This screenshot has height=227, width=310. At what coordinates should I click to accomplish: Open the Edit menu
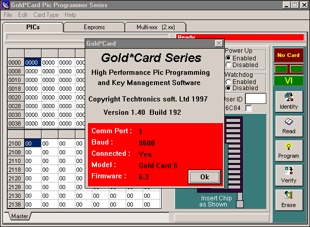(23, 15)
